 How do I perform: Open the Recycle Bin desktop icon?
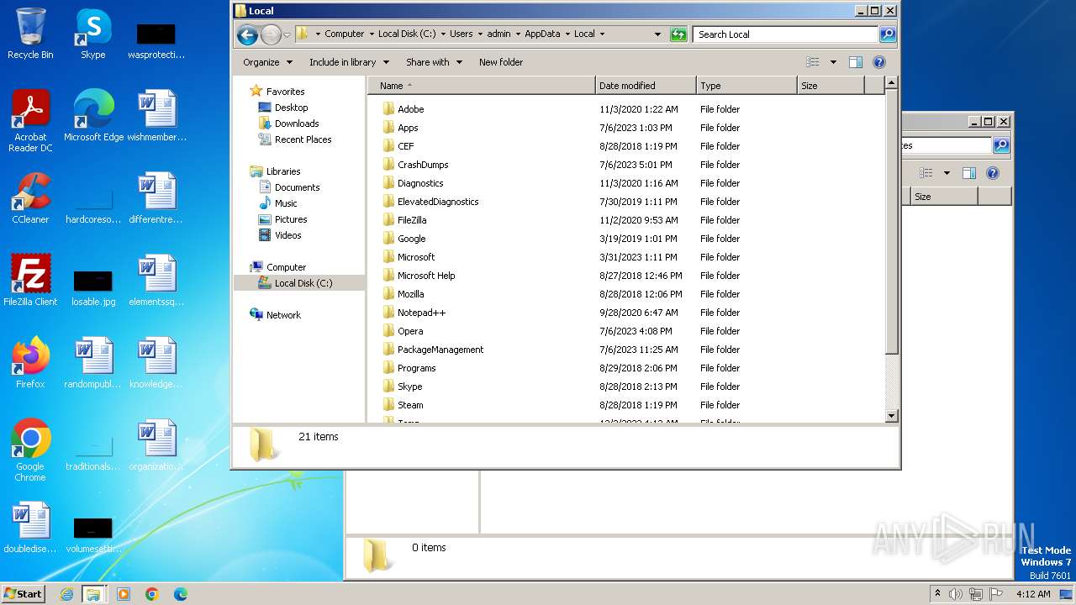[30, 34]
